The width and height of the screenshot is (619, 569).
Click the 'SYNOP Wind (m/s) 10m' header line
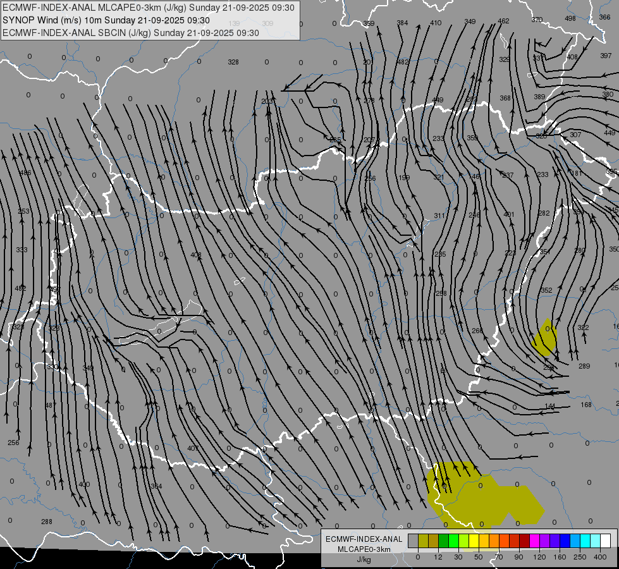tap(106, 20)
